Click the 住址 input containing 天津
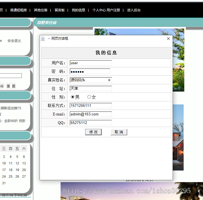This screenshot has width=203, height=200. click(x=91, y=88)
